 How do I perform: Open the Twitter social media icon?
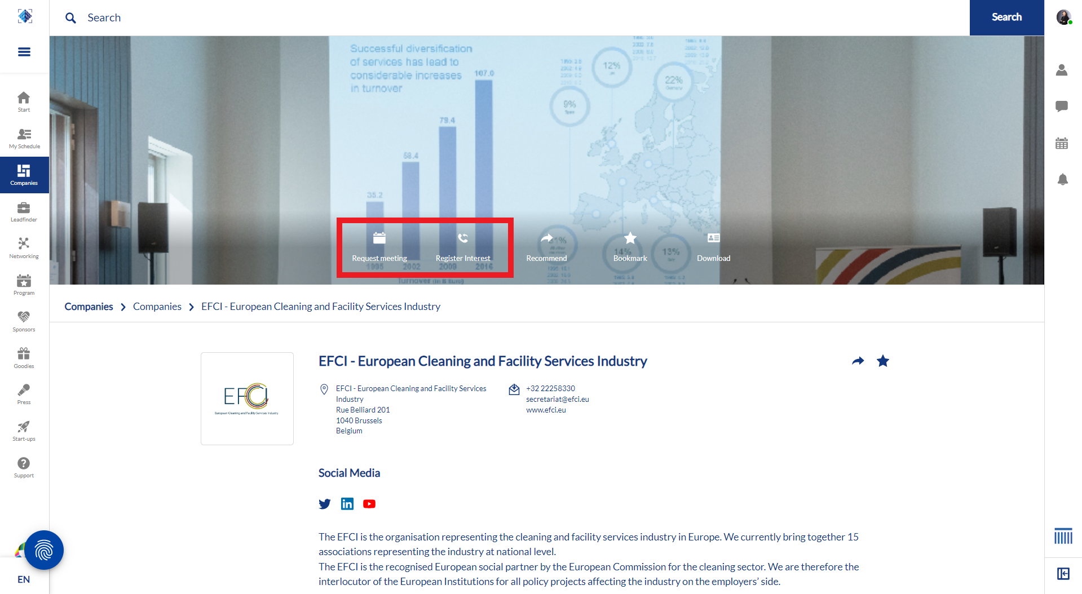325,504
